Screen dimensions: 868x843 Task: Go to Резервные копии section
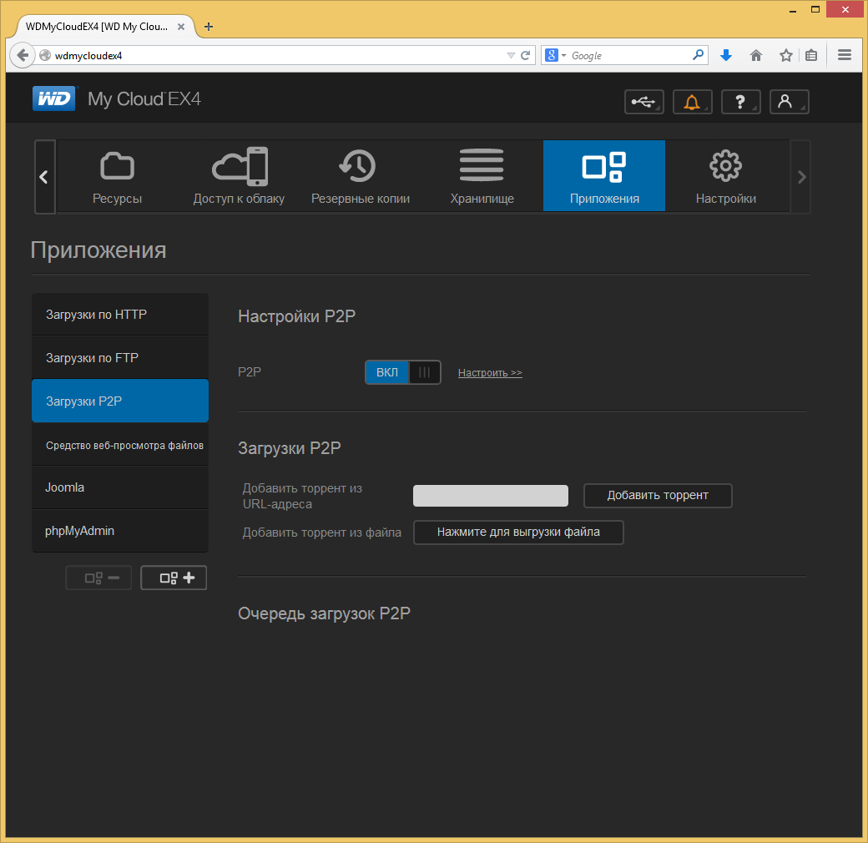click(x=361, y=176)
